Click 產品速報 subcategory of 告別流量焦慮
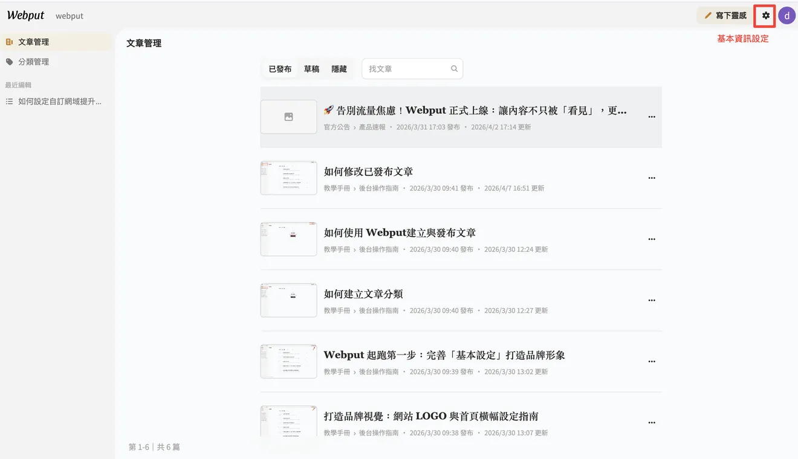 pyautogui.click(x=372, y=127)
